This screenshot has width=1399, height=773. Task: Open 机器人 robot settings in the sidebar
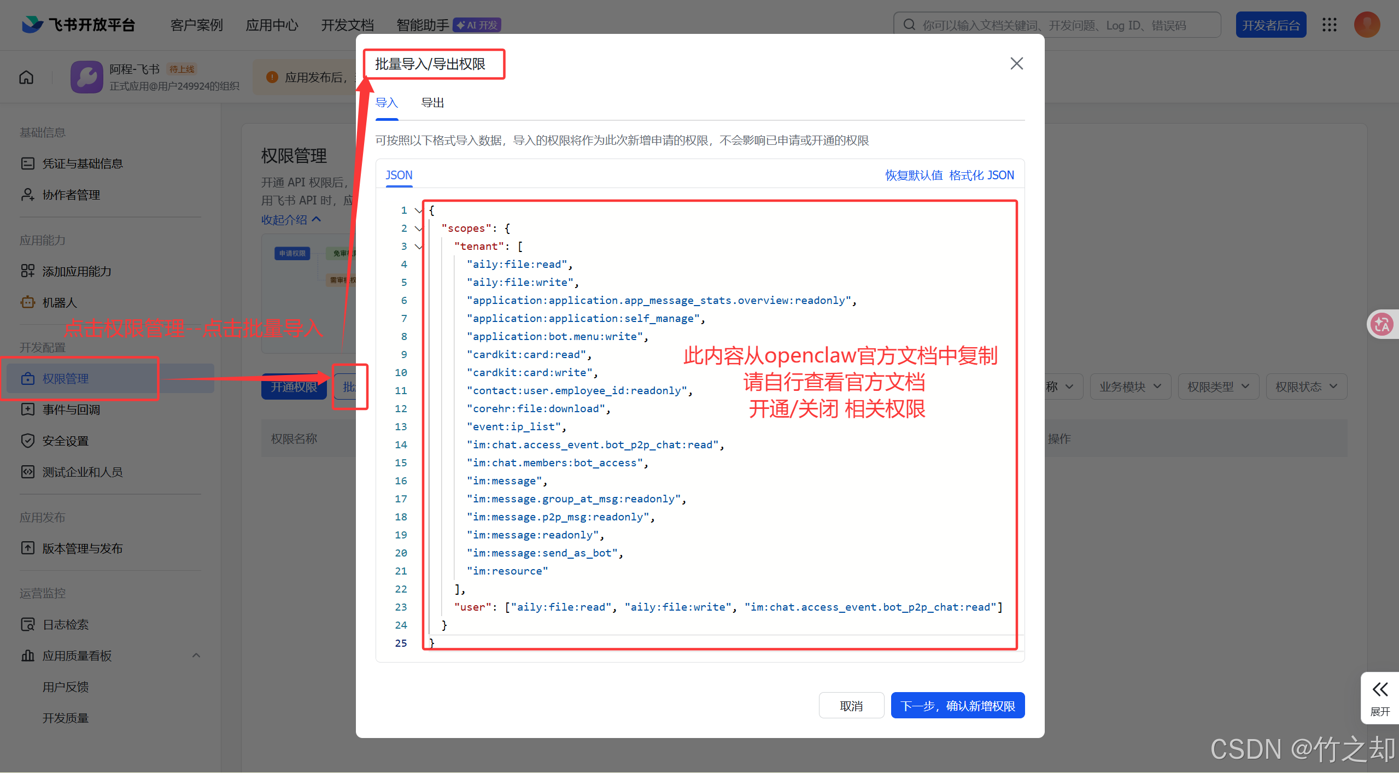[x=59, y=302]
